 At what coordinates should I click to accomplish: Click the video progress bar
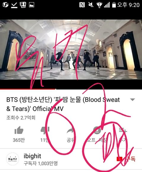click(71, 89)
